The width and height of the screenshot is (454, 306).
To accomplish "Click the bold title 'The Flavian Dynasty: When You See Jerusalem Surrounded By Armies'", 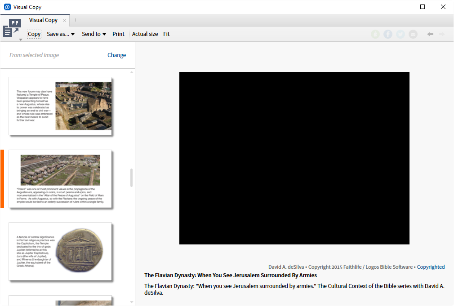I will click(231, 275).
